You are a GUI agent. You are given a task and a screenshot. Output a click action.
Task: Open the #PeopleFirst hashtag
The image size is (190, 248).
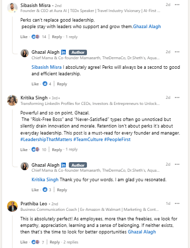click(x=117, y=140)
